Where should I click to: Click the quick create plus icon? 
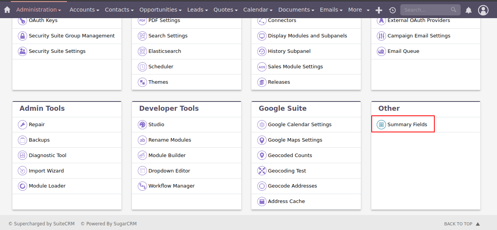click(379, 10)
